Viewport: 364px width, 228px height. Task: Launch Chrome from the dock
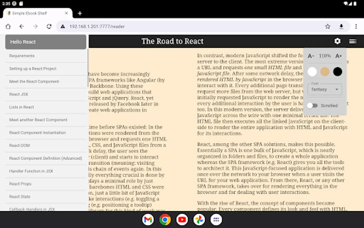coord(165,220)
